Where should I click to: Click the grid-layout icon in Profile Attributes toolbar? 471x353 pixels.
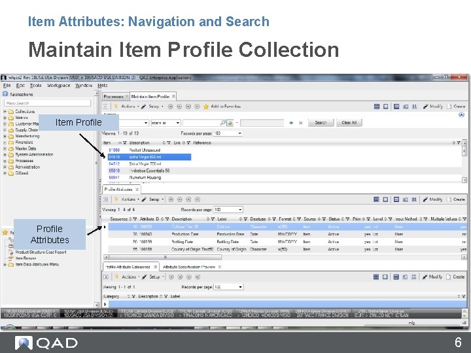[x=414, y=199]
